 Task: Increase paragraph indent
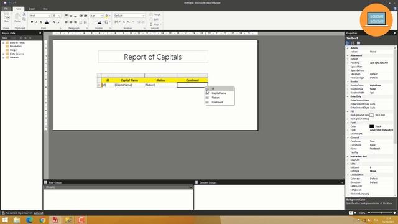86,16
